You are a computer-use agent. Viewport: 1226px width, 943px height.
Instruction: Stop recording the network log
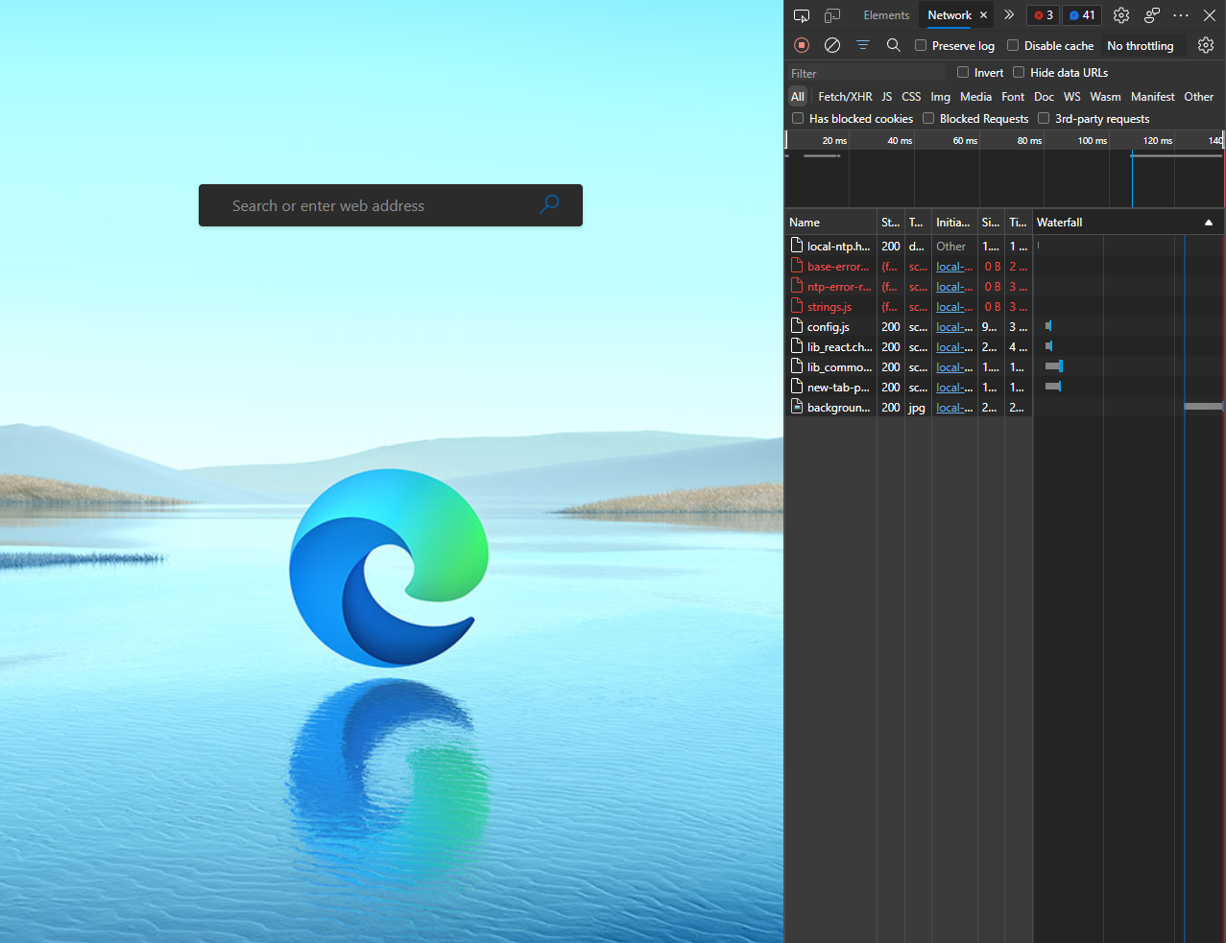[x=802, y=45]
